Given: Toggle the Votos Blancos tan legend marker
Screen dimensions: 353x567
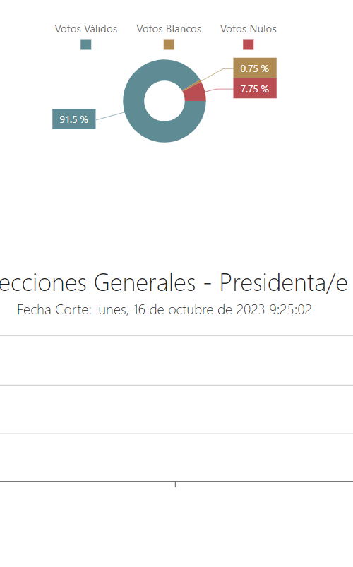Looking at the screenshot, I should point(169,44).
